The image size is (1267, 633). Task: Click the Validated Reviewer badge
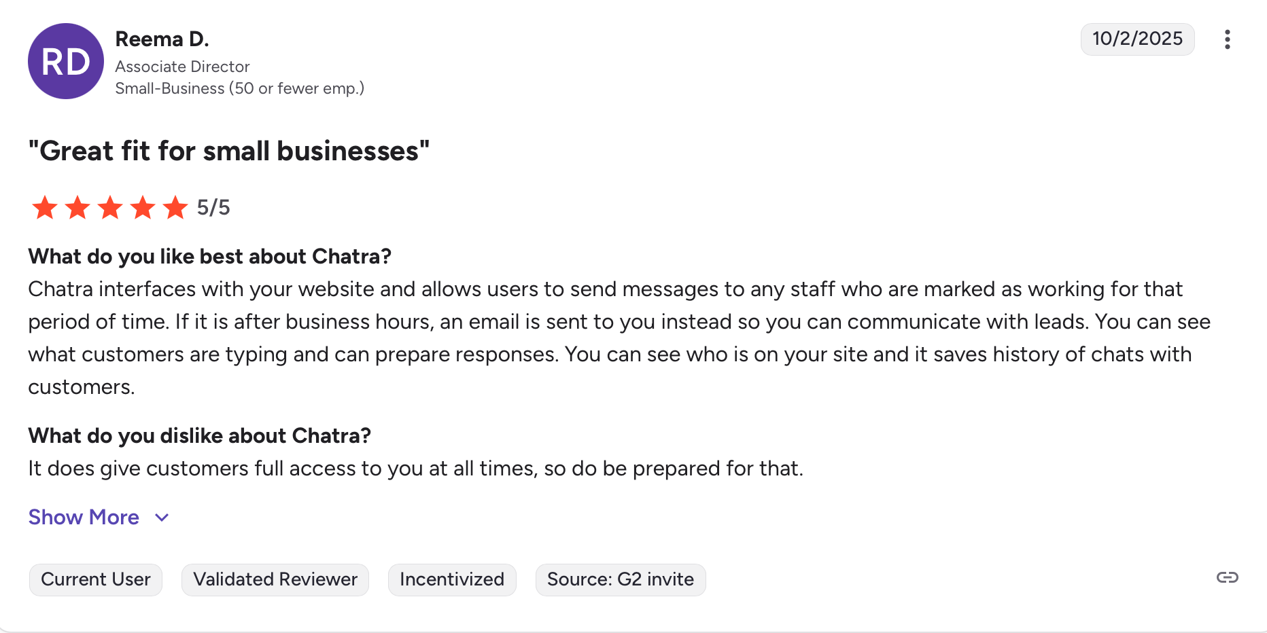tap(275, 579)
